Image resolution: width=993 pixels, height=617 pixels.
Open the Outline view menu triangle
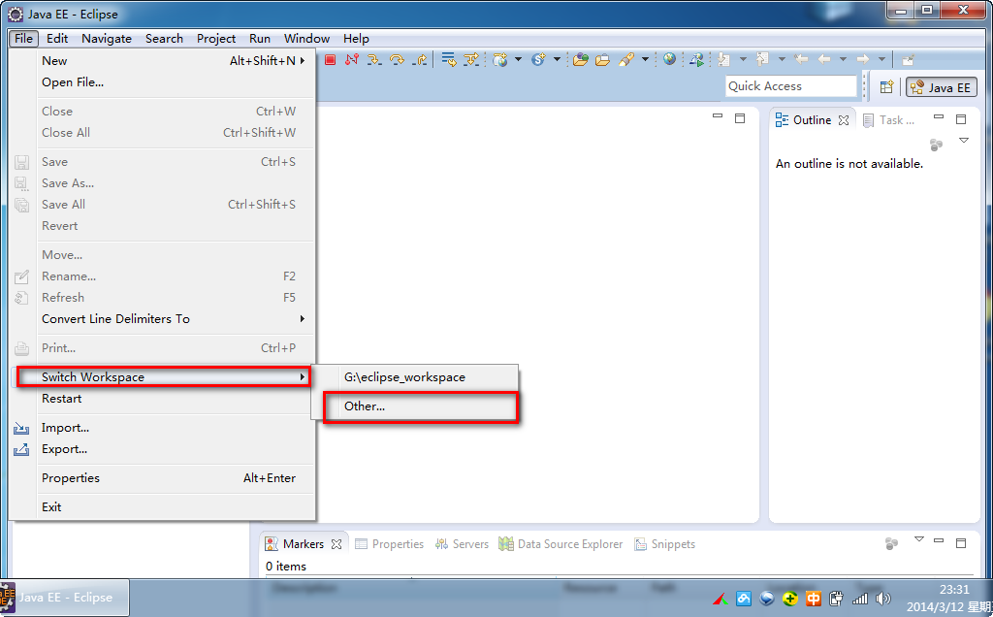(963, 141)
